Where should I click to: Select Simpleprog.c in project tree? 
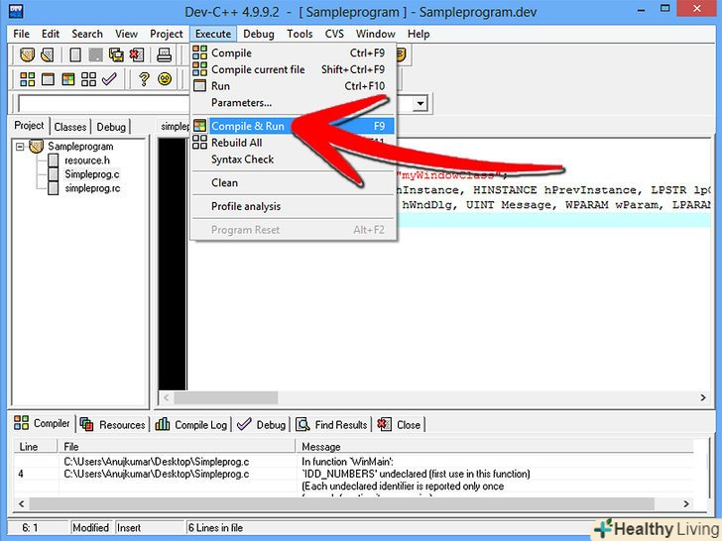point(91,174)
